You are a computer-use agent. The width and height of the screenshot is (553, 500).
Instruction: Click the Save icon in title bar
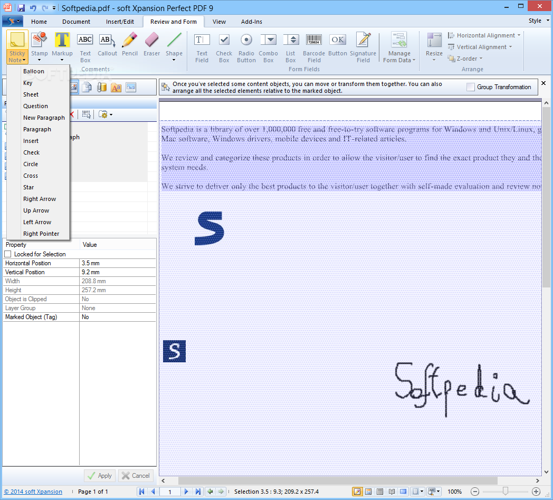tap(21, 7)
